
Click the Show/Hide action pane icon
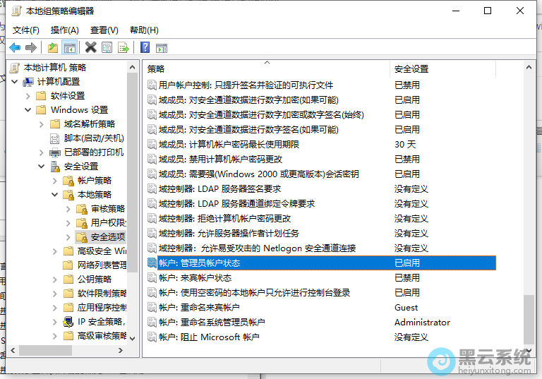click(x=161, y=47)
